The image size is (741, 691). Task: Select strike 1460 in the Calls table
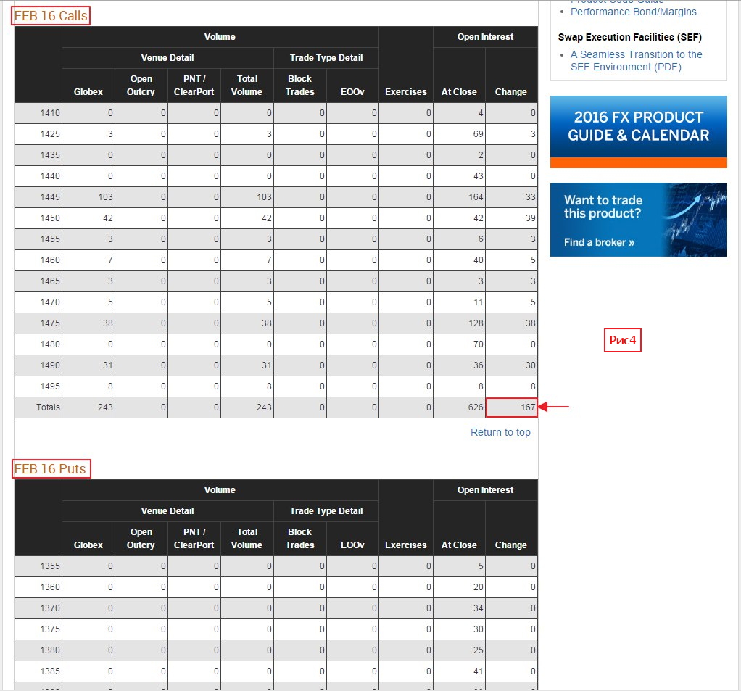(x=50, y=260)
